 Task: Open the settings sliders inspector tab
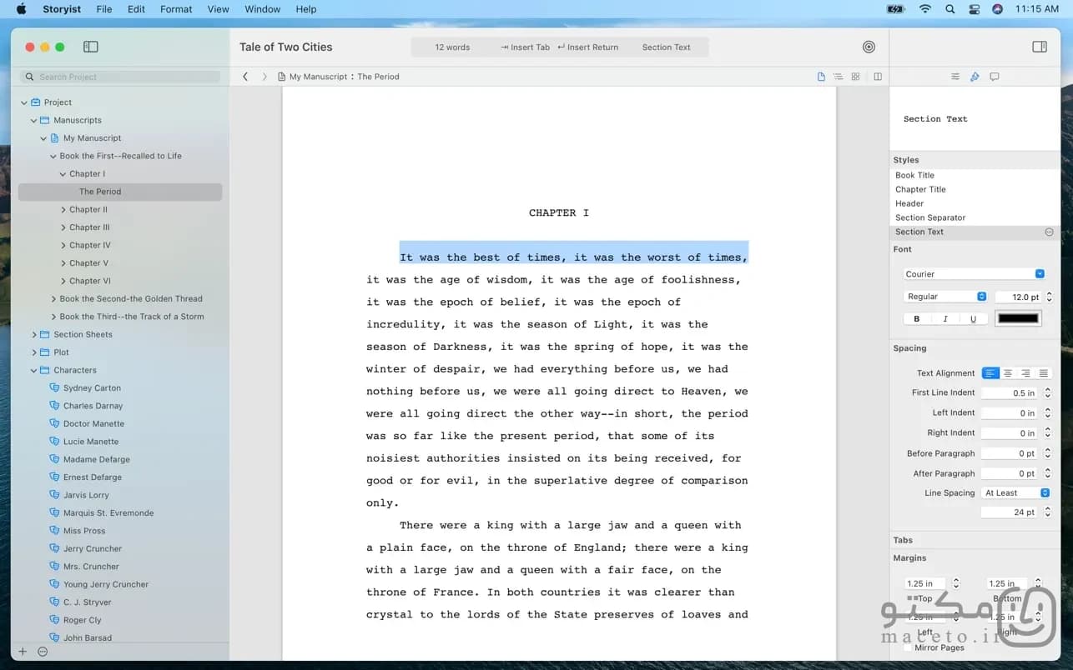pyautogui.click(x=955, y=77)
